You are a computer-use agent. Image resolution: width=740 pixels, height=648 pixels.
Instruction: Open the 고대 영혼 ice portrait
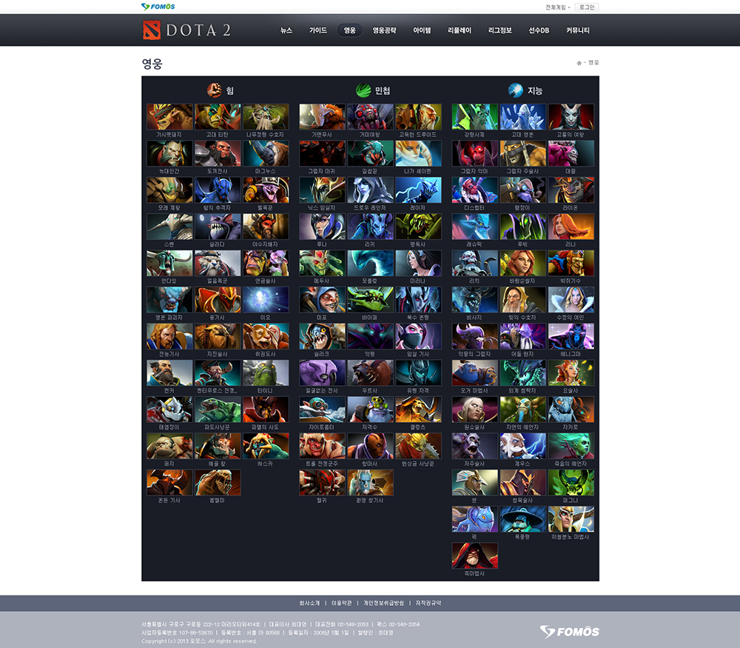(x=522, y=117)
